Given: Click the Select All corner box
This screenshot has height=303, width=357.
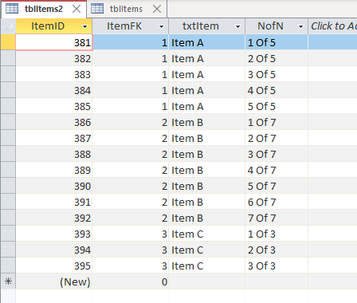Looking at the screenshot, I should pyautogui.click(x=8, y=26).
